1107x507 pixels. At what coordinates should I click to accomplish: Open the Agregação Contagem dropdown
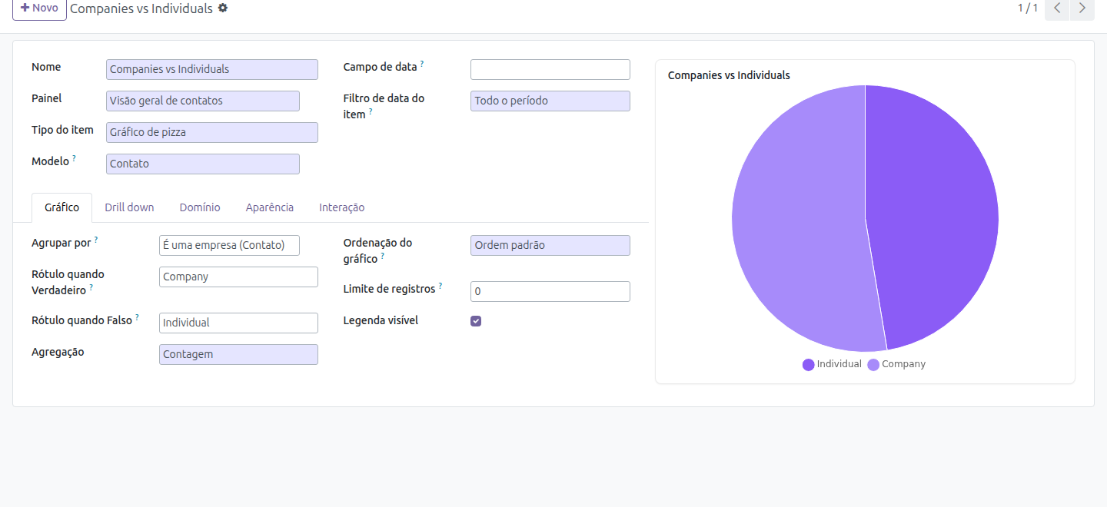[238, 354]
